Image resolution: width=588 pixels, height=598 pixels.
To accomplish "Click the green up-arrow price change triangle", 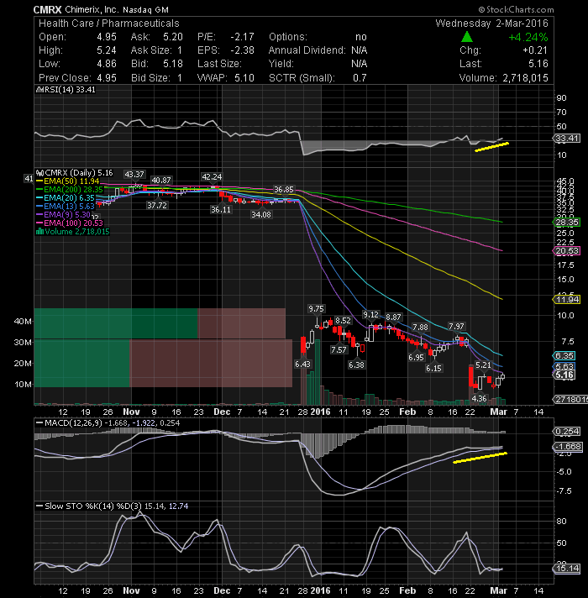I will [467, 37].
